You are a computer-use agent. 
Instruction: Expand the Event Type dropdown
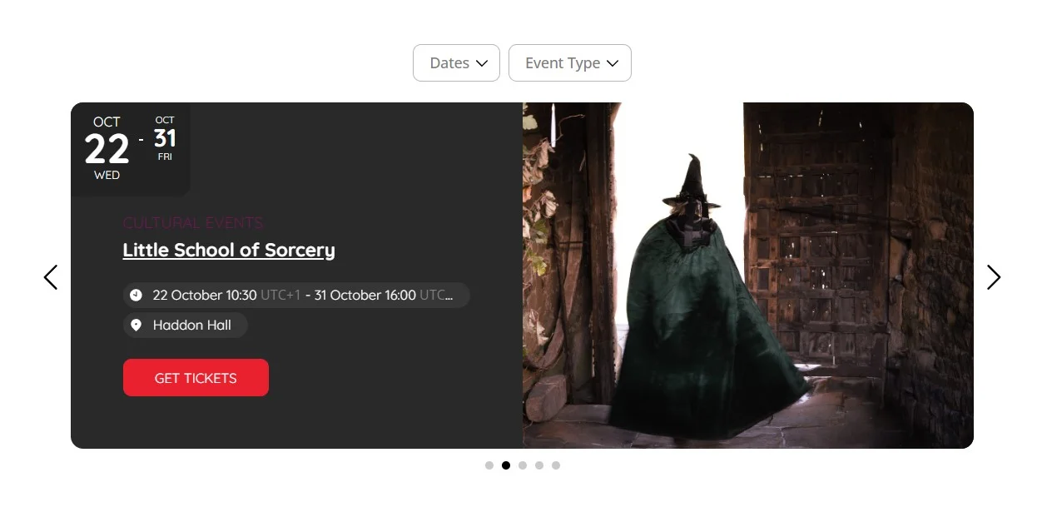click(x=570, y=63)
